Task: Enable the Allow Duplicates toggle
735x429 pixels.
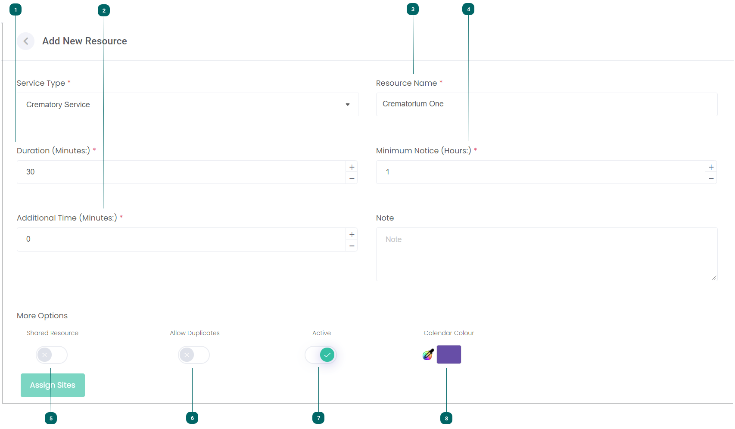Action: [194, 355]
